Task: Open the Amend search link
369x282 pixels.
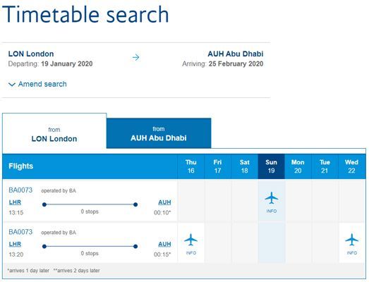Action: tap(42, 84)
